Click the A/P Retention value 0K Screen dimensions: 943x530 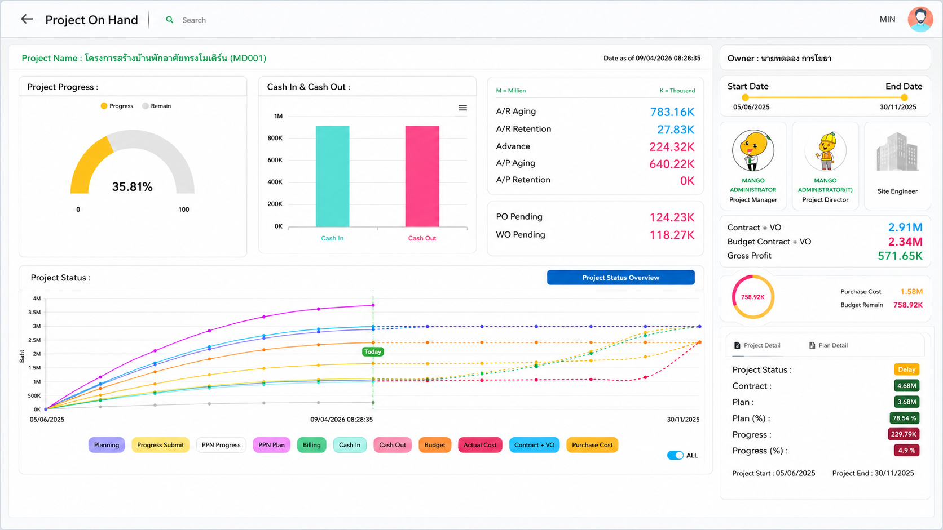pos(687,181)
